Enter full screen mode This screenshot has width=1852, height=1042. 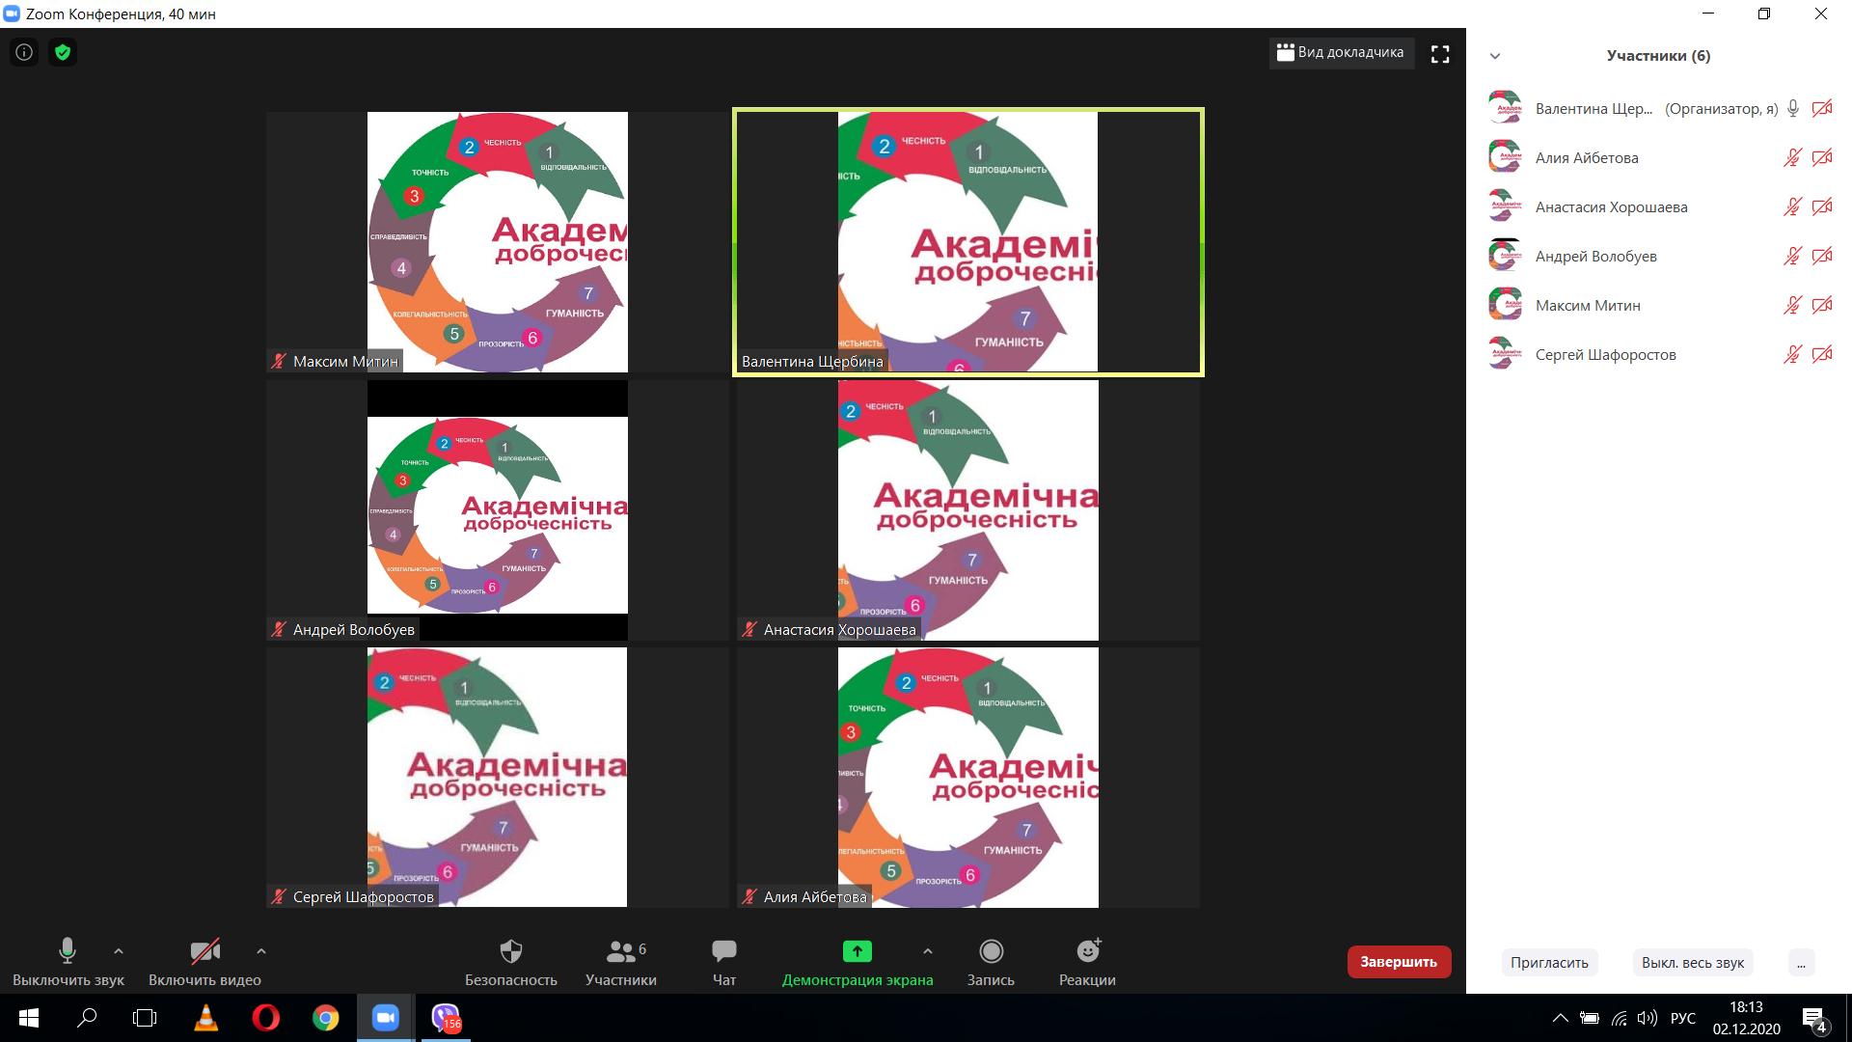1440,54
